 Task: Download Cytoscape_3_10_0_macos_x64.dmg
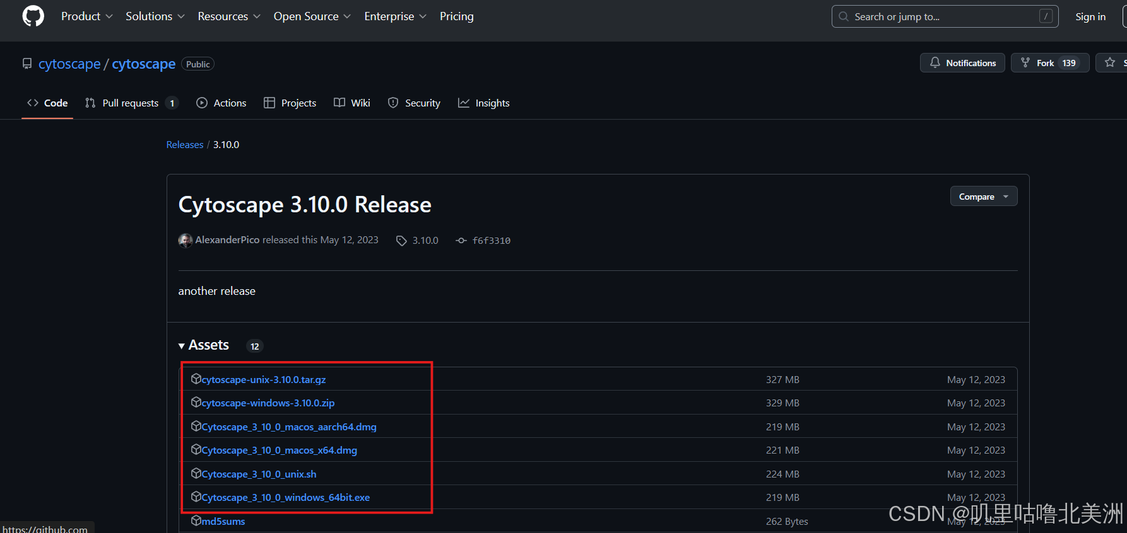(x=280, y=450)
